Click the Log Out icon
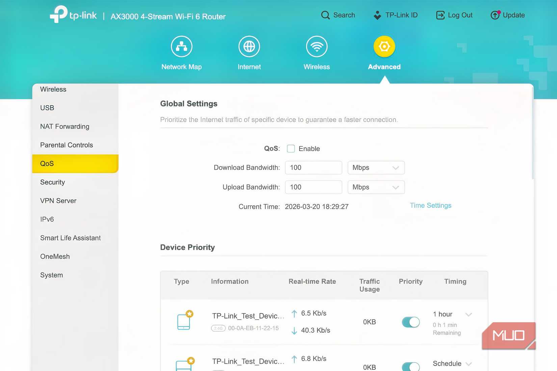557x371 pixels. [x=440, y=15]
